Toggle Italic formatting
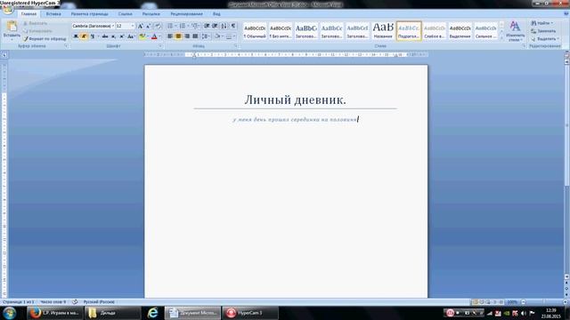Screen dimensions: 570x320 pos(84,36)
